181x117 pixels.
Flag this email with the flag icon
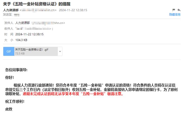click(x=174, y=10)
